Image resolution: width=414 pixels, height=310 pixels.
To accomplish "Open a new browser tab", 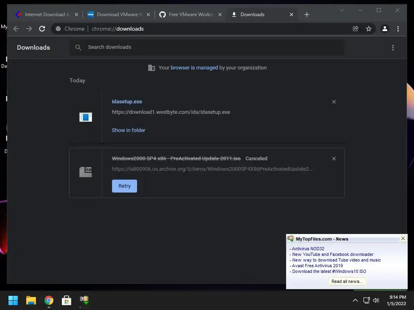I will (x=306, y=15).
